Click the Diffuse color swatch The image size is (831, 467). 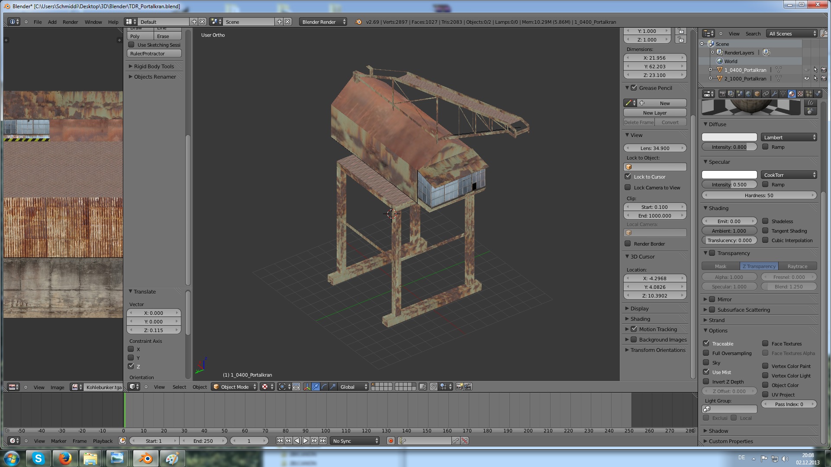coord(729,137)
